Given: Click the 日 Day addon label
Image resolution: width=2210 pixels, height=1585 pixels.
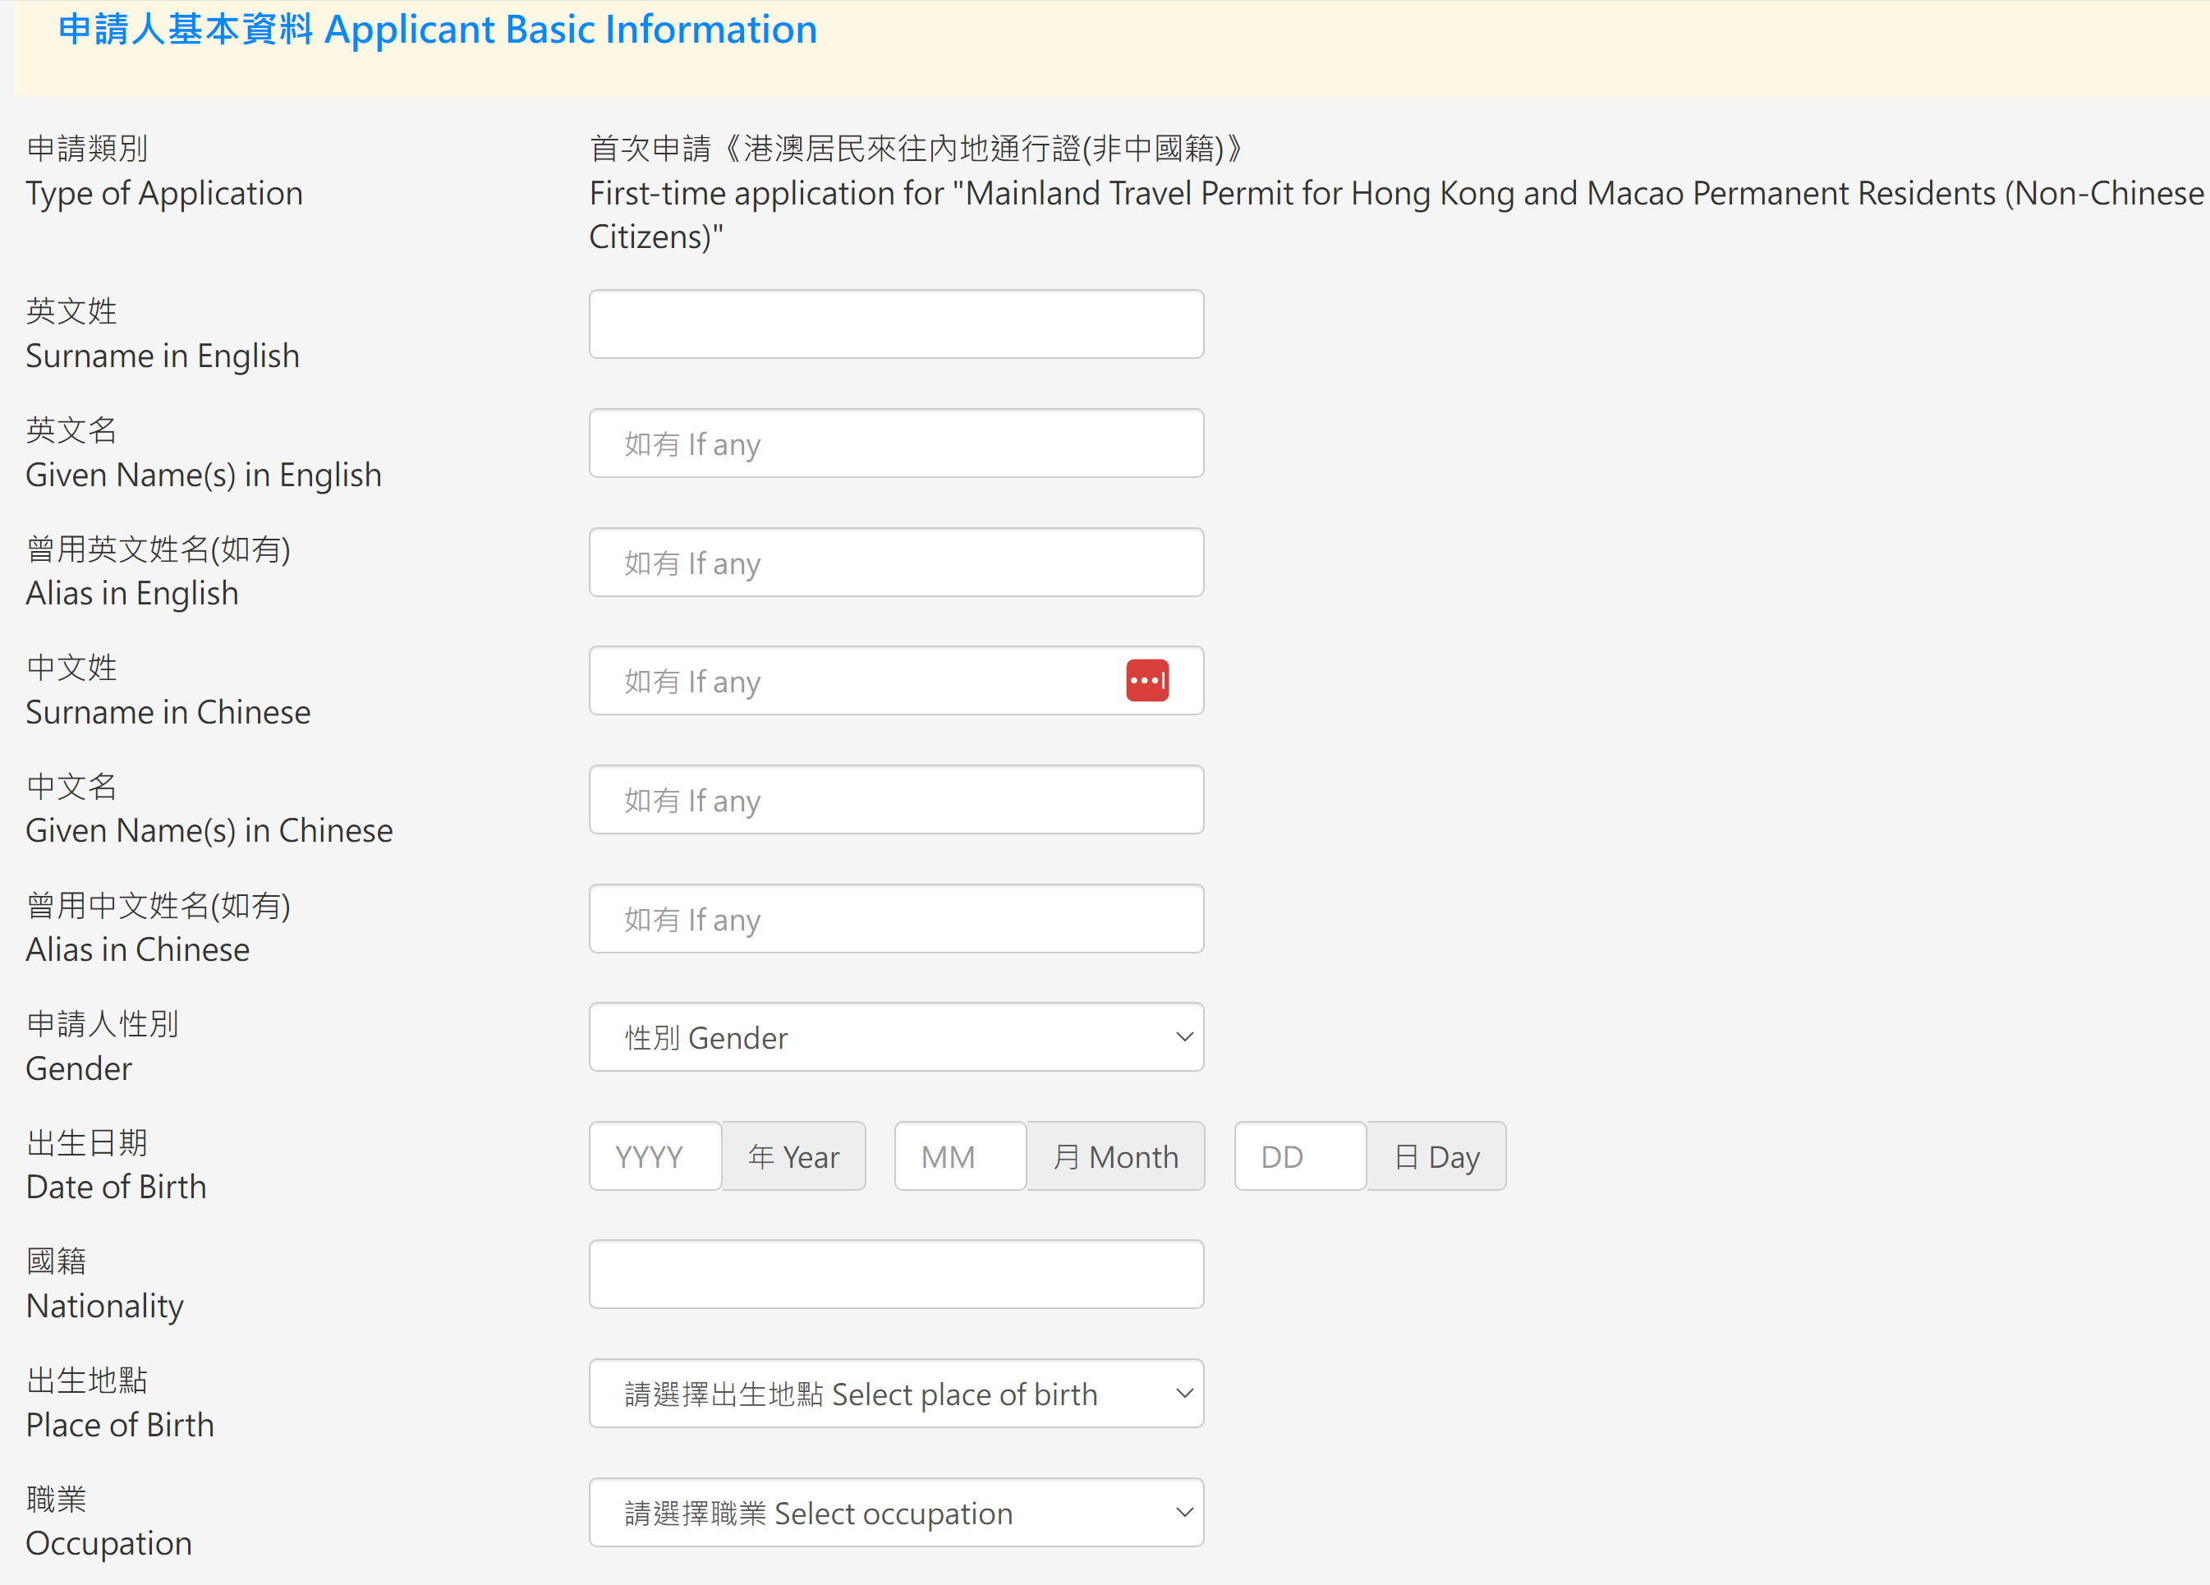Looking at the screenshot, I should point(1436,1156).
